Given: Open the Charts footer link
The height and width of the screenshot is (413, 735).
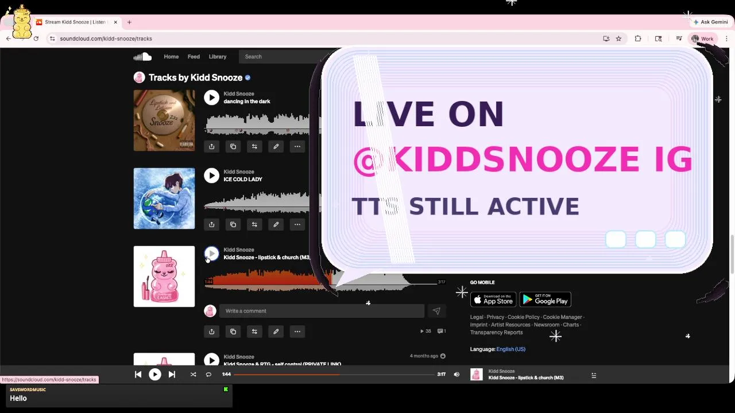Looking at the screenshot, I should click(571, 325).
